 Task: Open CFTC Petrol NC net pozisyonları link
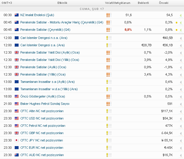click(x=42, y=126)
